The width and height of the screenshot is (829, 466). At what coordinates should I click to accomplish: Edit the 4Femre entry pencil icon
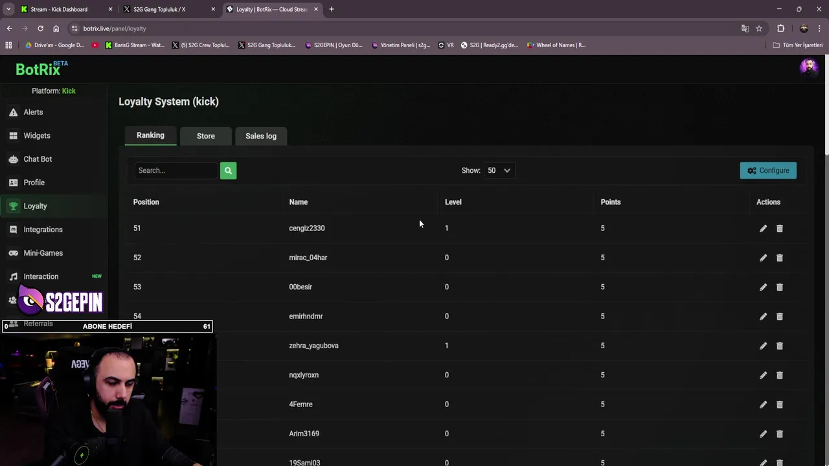763,405
